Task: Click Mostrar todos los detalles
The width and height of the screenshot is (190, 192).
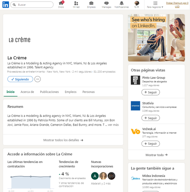Action: (63, 140)
